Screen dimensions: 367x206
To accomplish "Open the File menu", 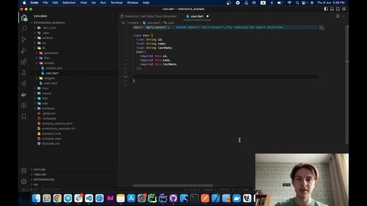I will [x=45, y=3].
